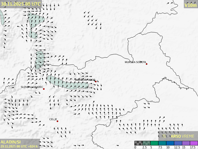
Task: Select the magenta 17.5 legend color
Action: coord(193,143)
